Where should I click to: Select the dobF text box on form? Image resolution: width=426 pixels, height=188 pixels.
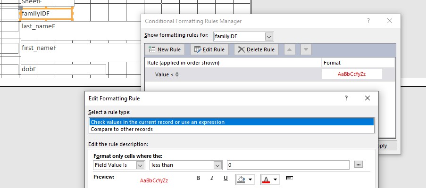click(x=63, y=69)
